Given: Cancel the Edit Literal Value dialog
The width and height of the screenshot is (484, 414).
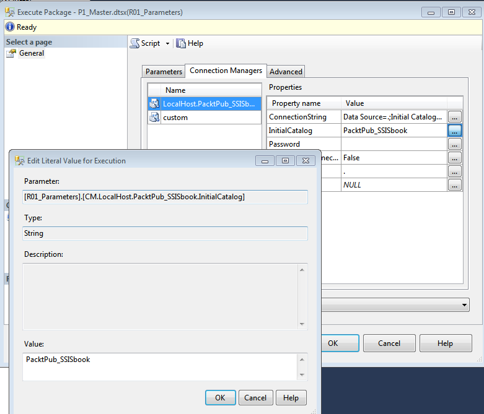Looking at the screenshot, I should click(x=255, y=398).
